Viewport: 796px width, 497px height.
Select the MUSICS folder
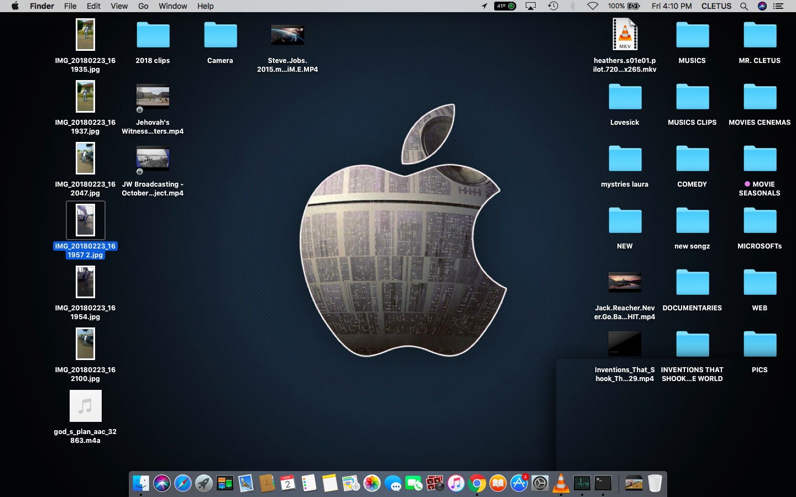[693, 35]
